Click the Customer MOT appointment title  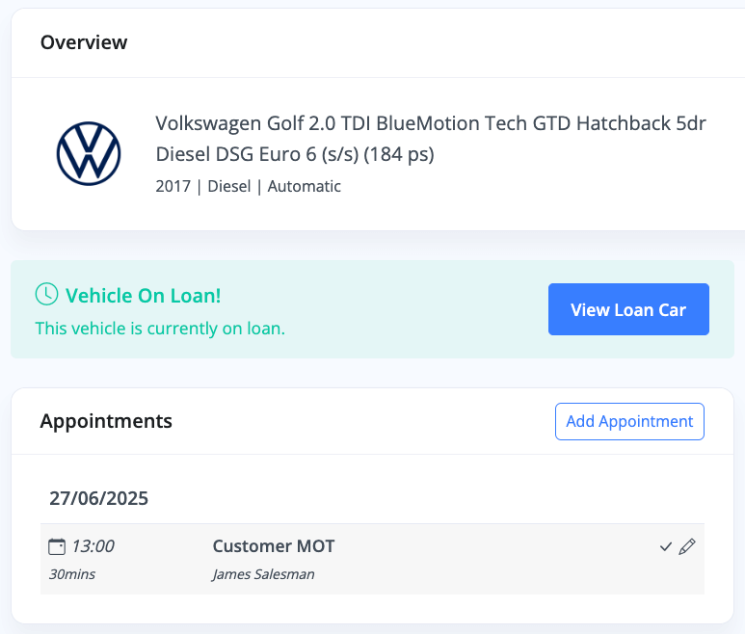pos(274,546)
